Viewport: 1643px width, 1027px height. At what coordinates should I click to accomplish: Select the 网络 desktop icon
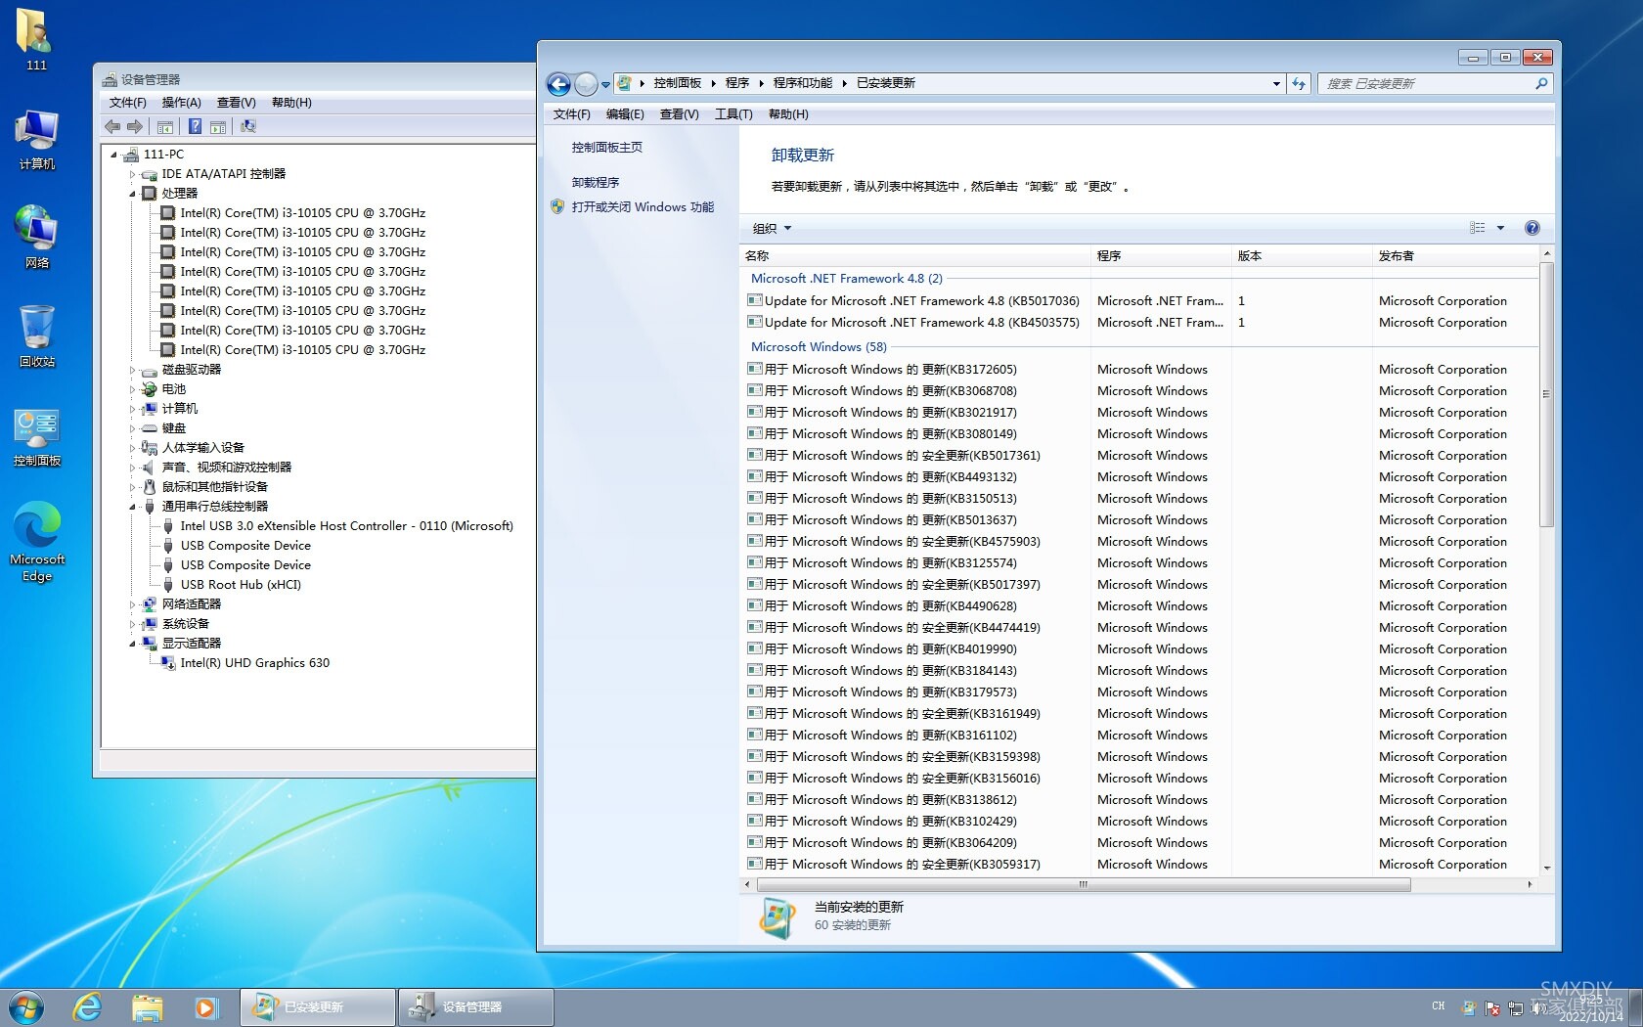(x=36, y=238)
